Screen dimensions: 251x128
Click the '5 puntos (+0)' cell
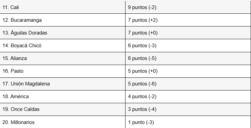point(188,71)
